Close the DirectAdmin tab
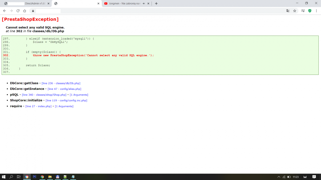Viewport: 321px width, 180px height. tap(48, 4)
